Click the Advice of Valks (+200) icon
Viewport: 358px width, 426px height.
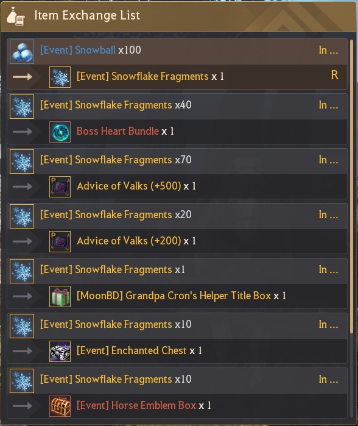point(60,241)
